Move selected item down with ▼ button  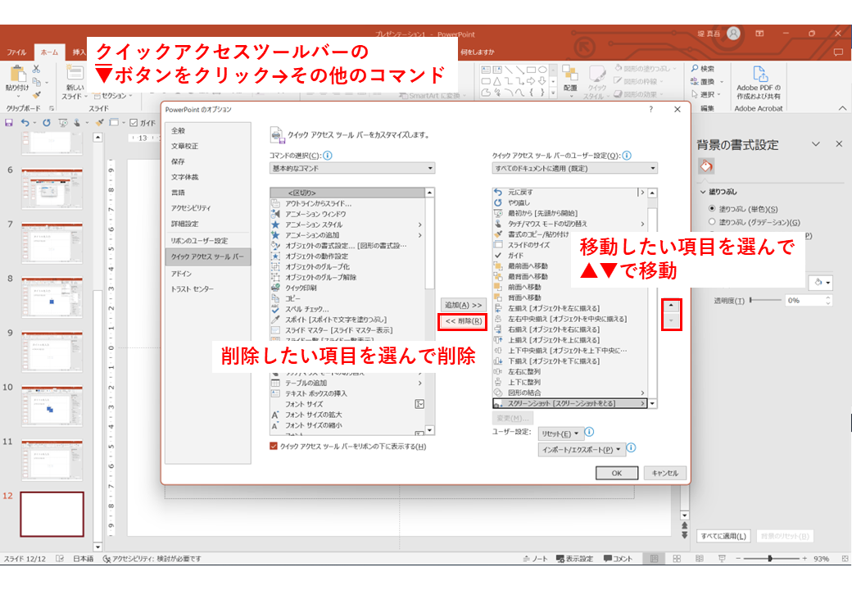671,320
